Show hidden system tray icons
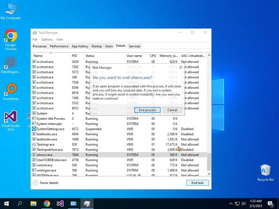 point(231,204)
